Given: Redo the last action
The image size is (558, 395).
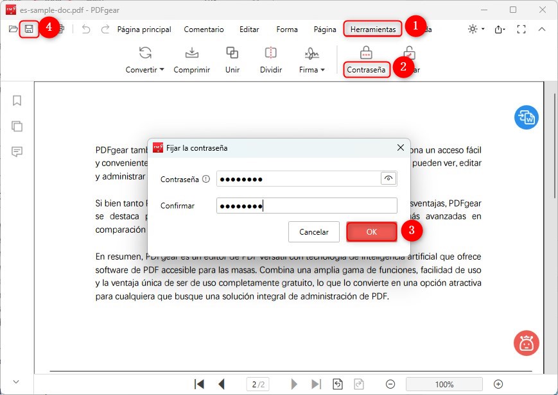Looking at the screenshot, I should tap(105, 29).
